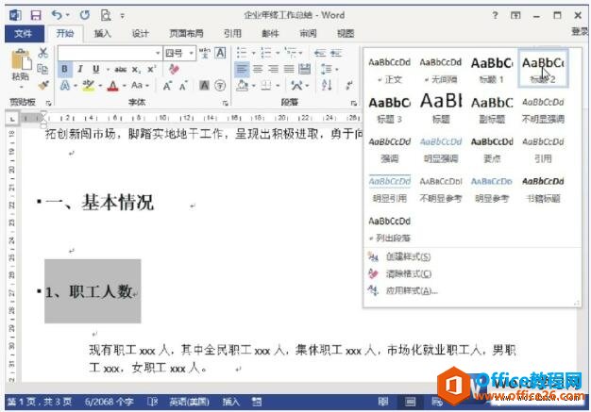Screen dimensions: 591x412
Task: Increase paragraph indent
Action: tap(336, 53)
